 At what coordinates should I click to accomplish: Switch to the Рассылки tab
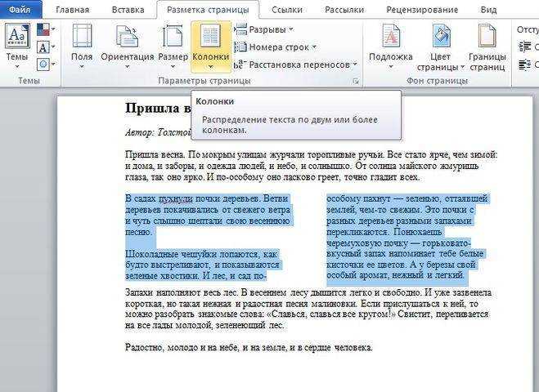point(344,10)
